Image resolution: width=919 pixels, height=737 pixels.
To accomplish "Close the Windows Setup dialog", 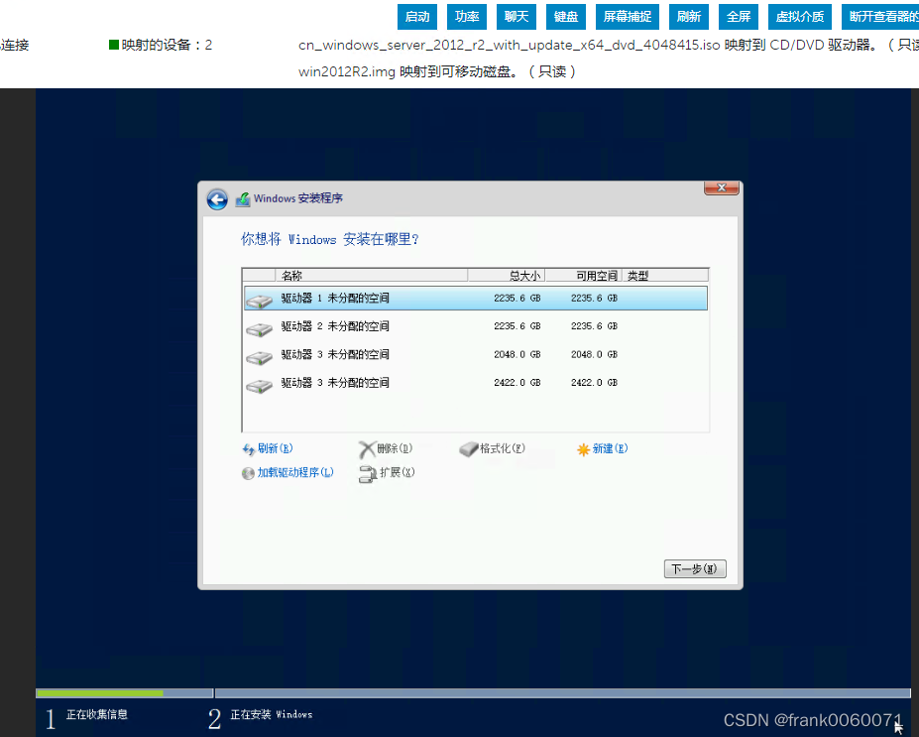I will coord(722,187).
